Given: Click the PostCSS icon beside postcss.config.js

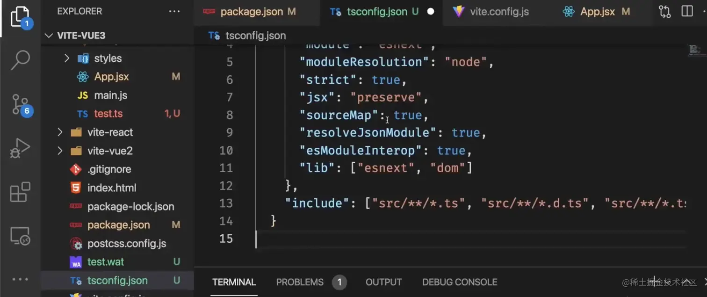Looking at the screenshot, I should click(76, 244).
